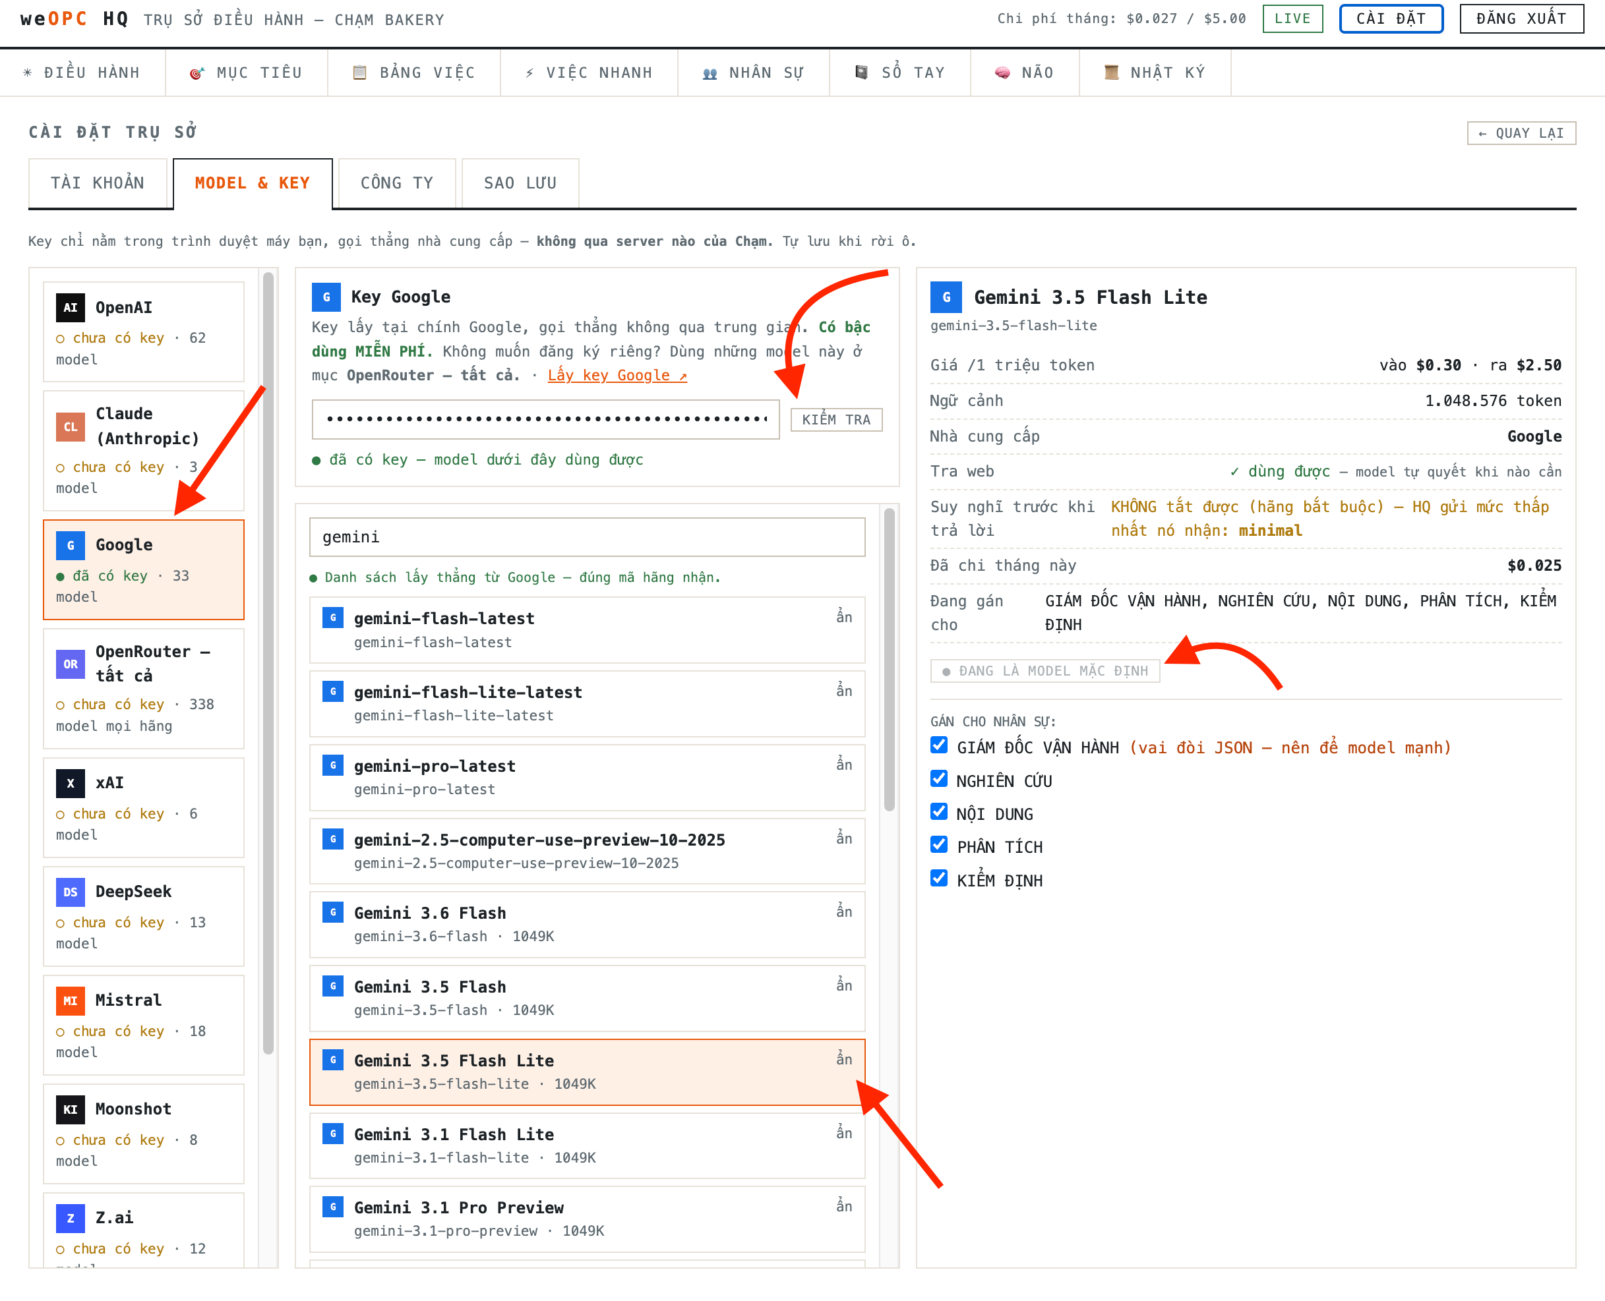1605x1301 pixels.
Task: Click the G icon beside Gemini 3.5 Flash Lite title
Action: pos(946,297)
